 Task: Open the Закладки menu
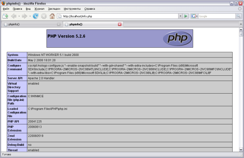[54, 9]
